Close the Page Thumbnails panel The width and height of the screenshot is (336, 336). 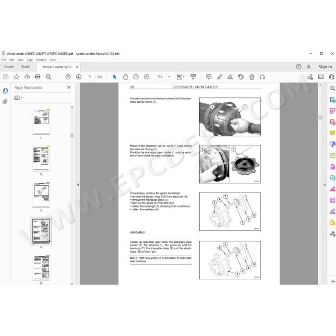pyautogui.click(x=69, y=87)
